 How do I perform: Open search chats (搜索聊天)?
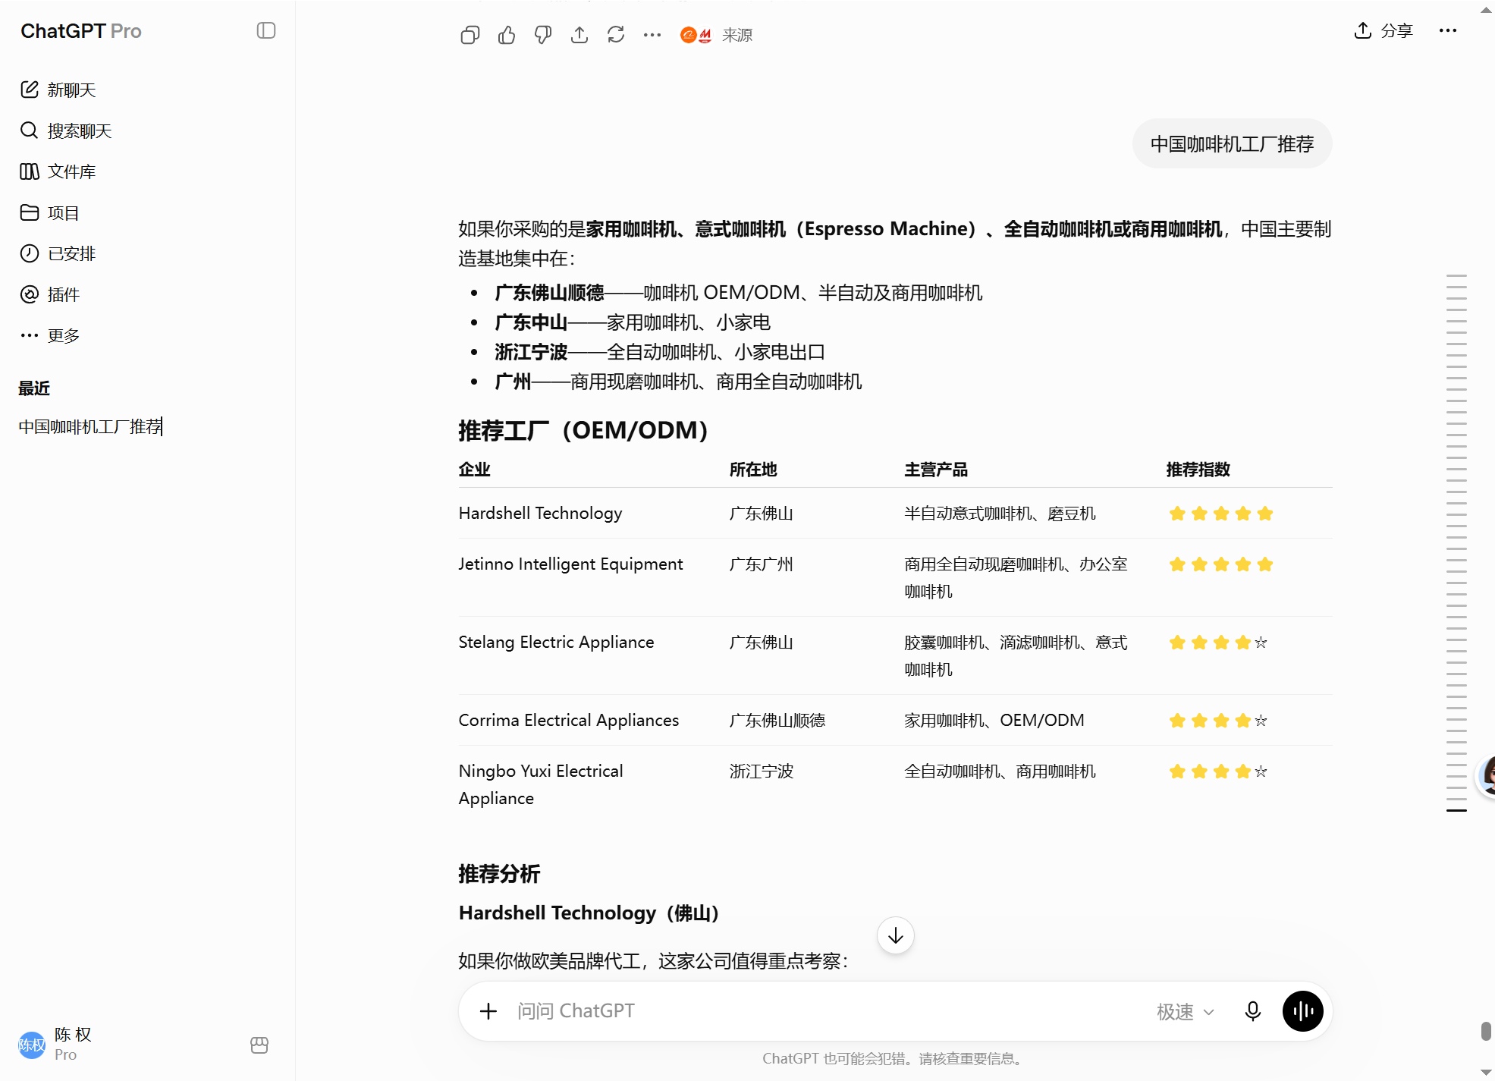click(x=66, y=130)
